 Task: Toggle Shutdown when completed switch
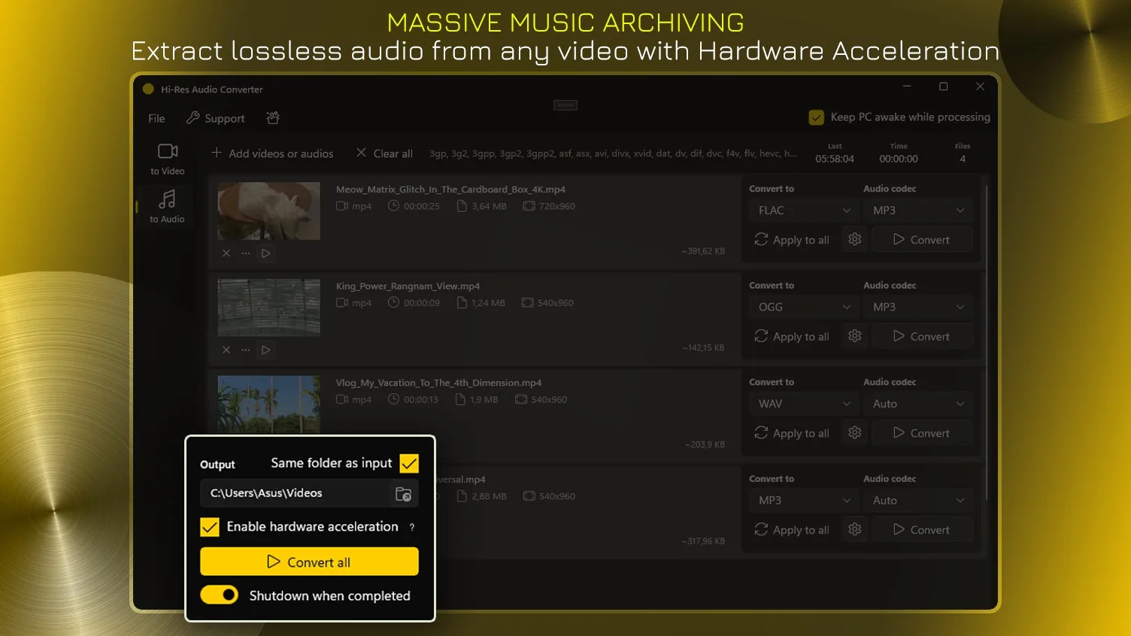click(220, 595)
